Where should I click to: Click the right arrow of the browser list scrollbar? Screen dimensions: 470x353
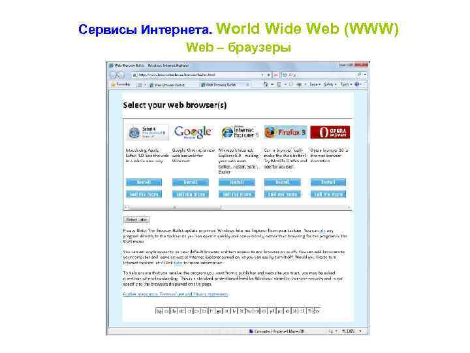(x=349, y=207)
